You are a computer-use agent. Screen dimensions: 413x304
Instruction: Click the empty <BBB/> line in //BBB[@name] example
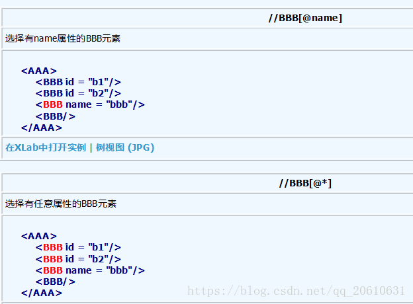(56, 116)
